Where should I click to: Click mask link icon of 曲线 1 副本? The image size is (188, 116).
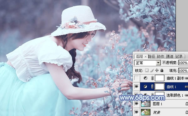[x=152, y=78]
